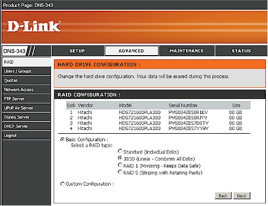268x206 pixels.
Task: Select Custom Configuration radio button
Action: 62,184
